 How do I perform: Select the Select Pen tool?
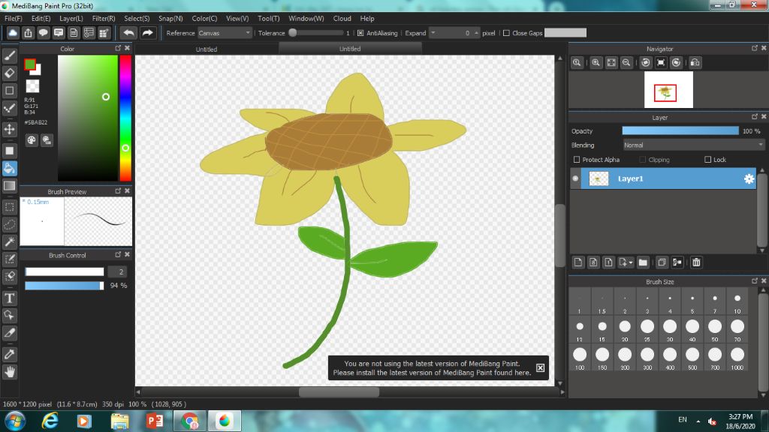point(9,259)
